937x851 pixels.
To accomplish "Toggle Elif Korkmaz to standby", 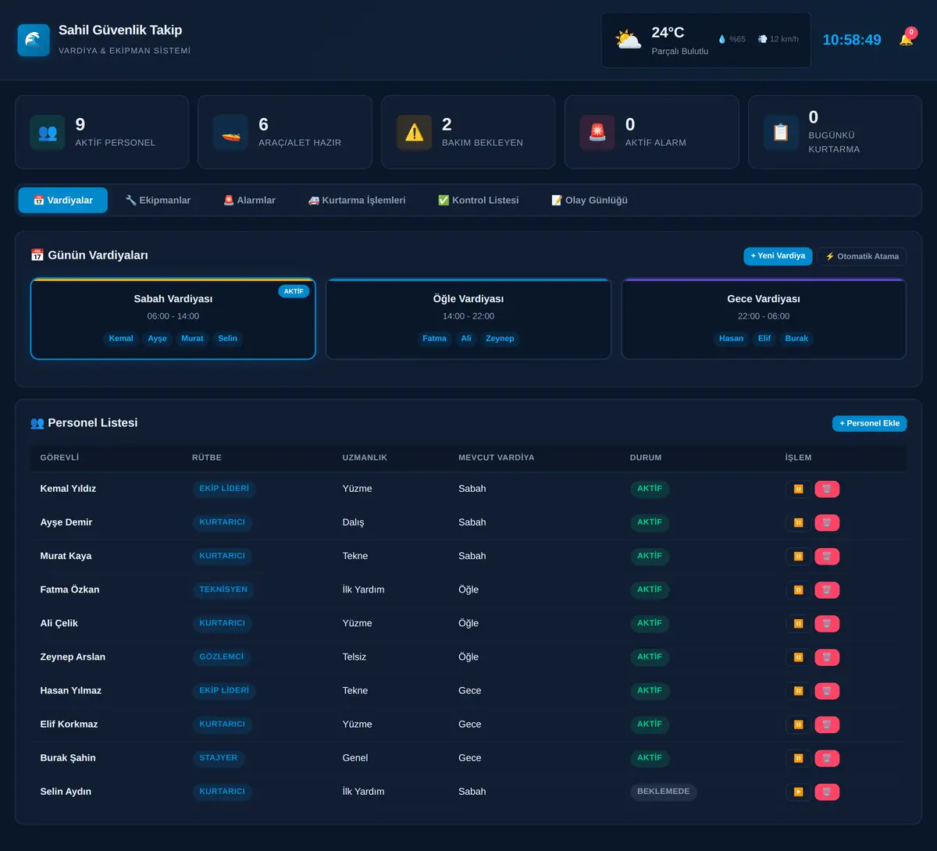I will tap(798, 725).
